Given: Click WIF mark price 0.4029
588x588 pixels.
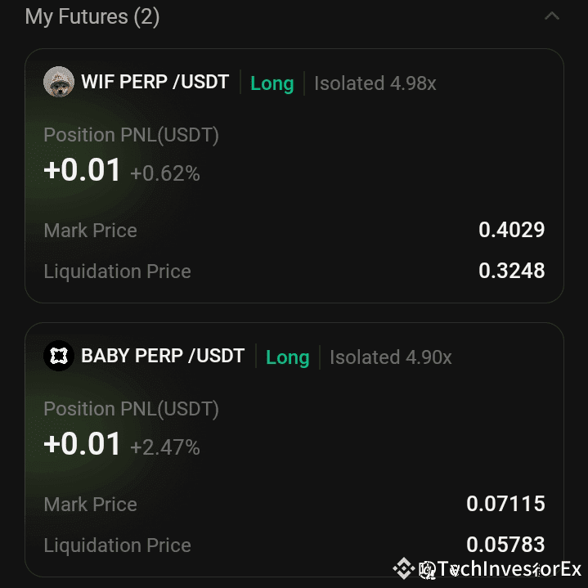Looking at the screenshot, I should (511, 230).
